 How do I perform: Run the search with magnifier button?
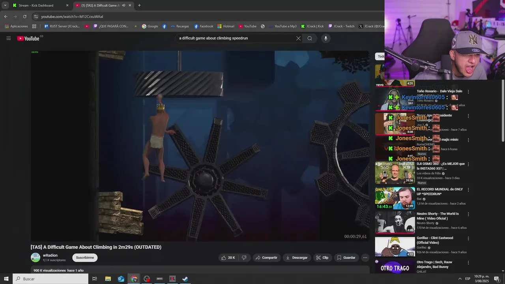[x=310, y=38]
